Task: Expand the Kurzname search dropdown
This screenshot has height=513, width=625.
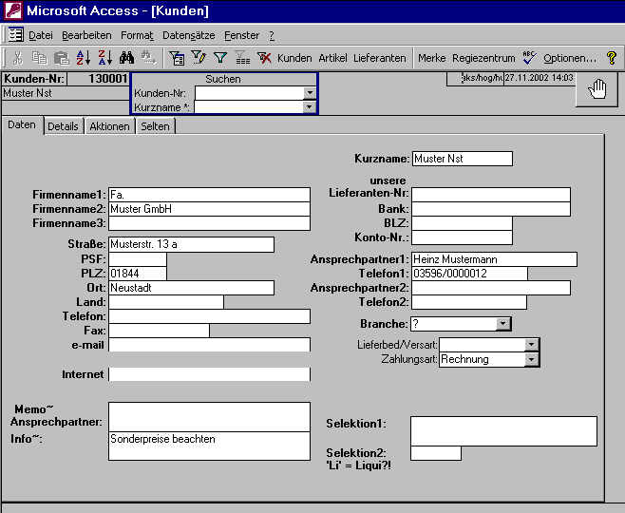Action: [x=309, y=107]
